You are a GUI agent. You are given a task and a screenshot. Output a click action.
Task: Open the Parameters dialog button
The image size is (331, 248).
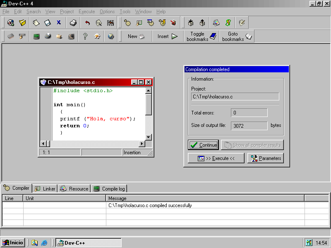click(266, 158)
